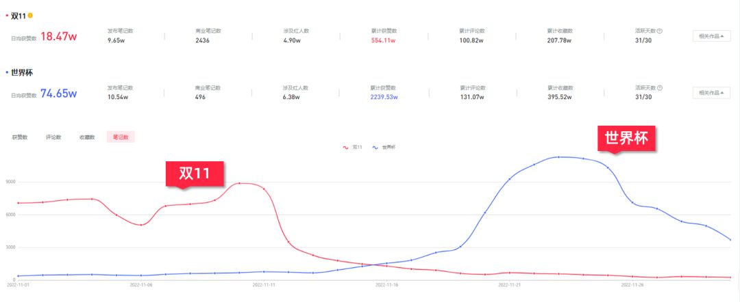Switch to the 收藏数 chart tab
The width and height of the screenshot is (740, 302).
[x=87, y=137]
